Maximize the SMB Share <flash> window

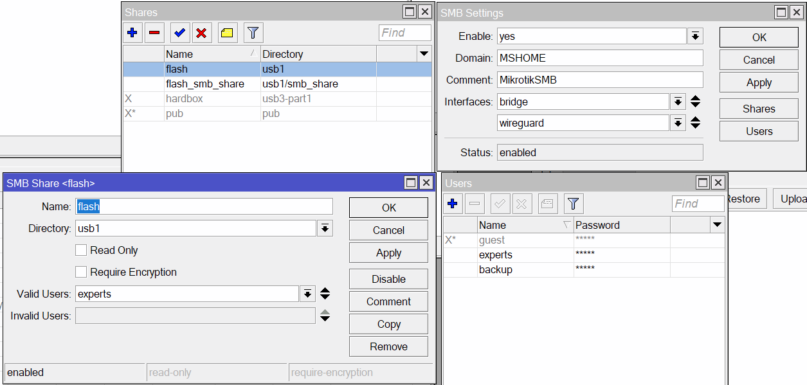[x=411, y=183]
